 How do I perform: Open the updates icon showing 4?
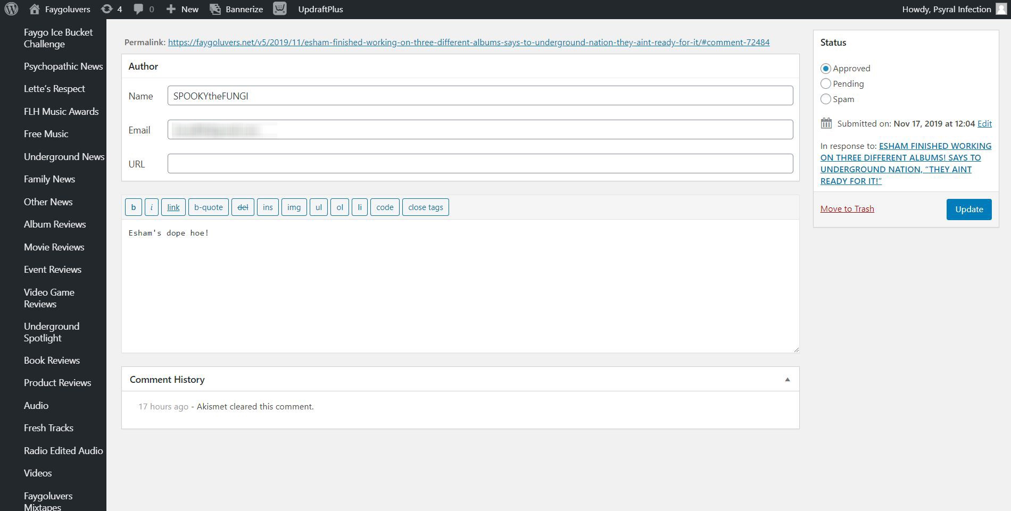click(107, 9)
